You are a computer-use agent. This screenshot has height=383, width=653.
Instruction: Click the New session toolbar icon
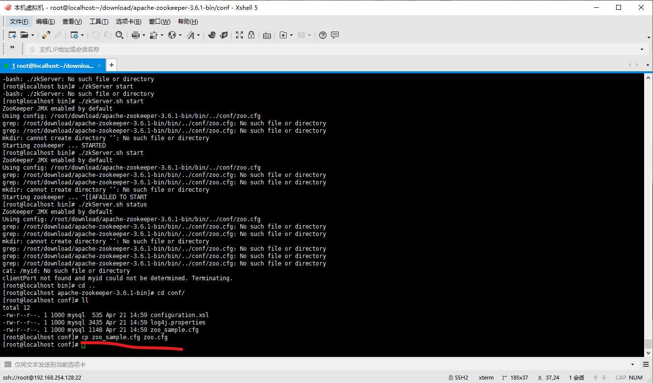(x=12, y=35)
